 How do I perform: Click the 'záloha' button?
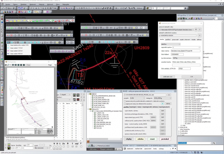point(141,139)
